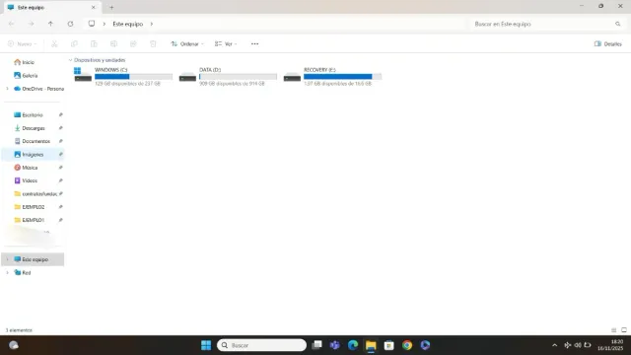Viewport: 631px width, 355px height.
Task: Click the taskbar Buscar search box
Action: 261,345
